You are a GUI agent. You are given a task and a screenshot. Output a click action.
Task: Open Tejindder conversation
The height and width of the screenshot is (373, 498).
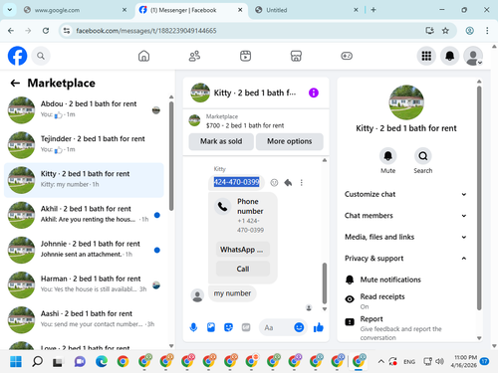(84, 145)
